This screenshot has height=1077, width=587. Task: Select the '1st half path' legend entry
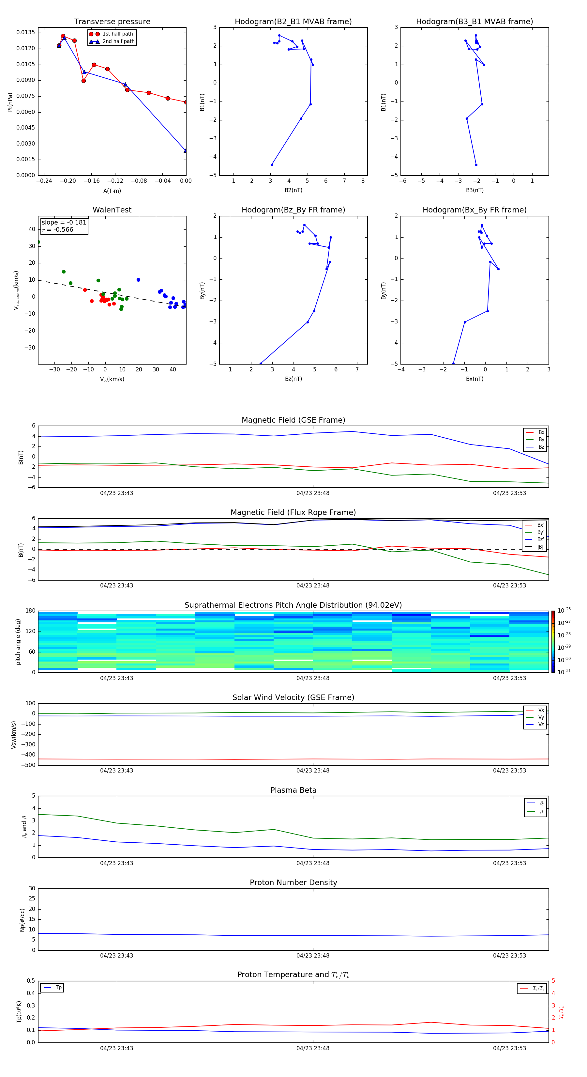coord(112,34)
